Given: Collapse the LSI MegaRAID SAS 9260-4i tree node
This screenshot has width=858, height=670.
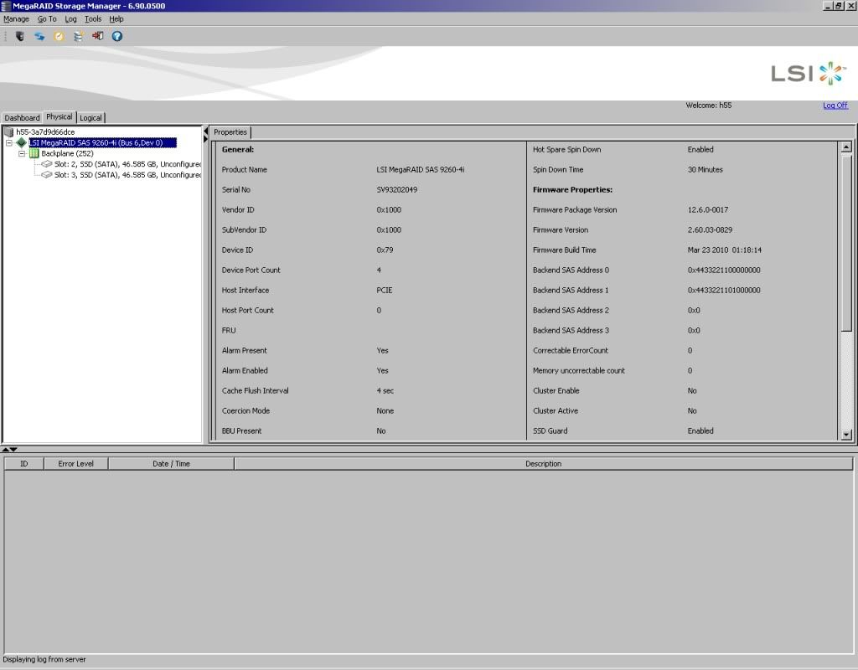Looking at the screenshot, I should tap(8, 142).
